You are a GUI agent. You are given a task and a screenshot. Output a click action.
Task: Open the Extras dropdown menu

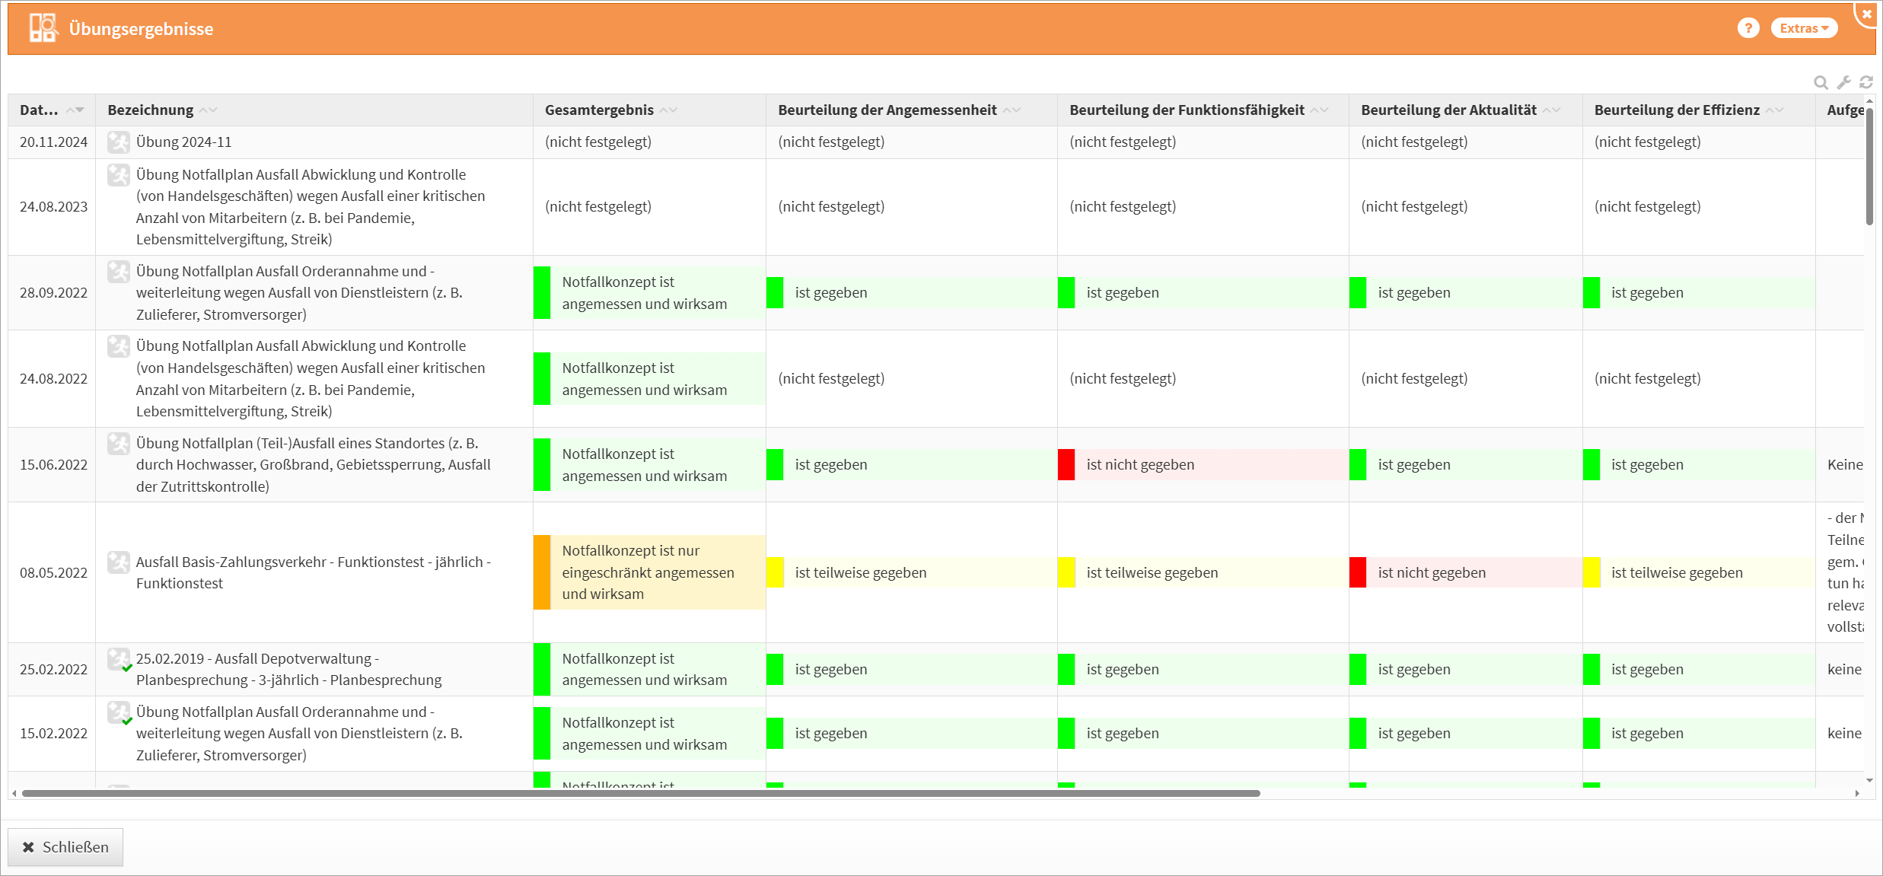coord(1804,28)
